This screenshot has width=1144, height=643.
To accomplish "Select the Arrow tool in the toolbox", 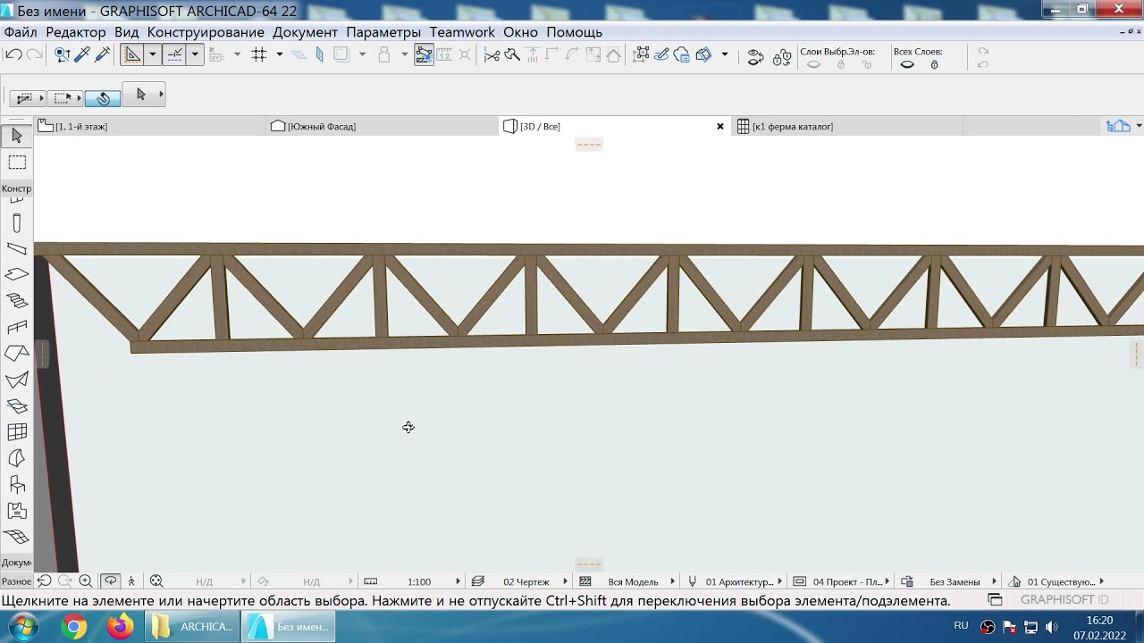I will click(x=17, y=136).
